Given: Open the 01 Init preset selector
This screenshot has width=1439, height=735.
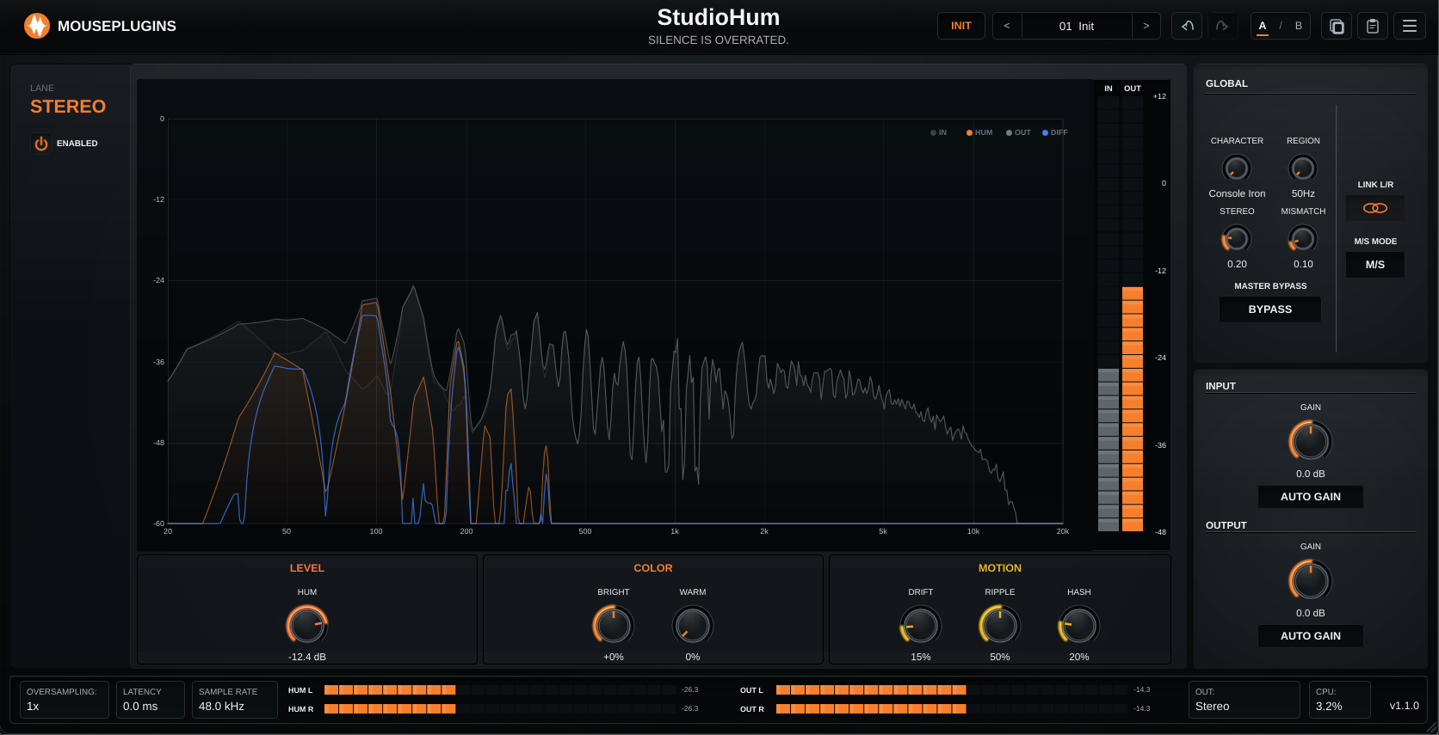Looking at the screenshot, I should [1077, 26].
